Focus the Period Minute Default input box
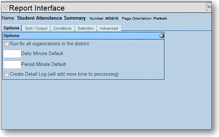The width and height of the screenshot is (219, 137). coord(12,64)
